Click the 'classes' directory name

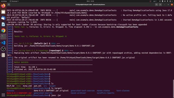[x=10, y=91]
